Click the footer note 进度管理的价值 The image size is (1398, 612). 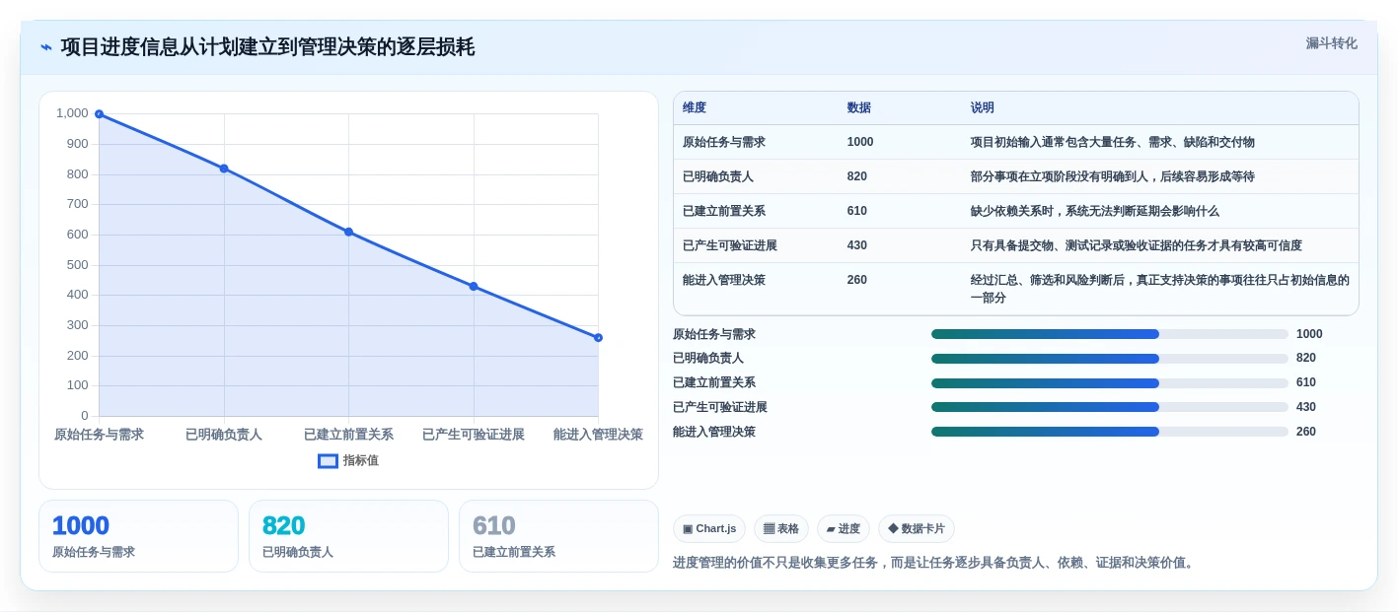(x=935, y=563)
